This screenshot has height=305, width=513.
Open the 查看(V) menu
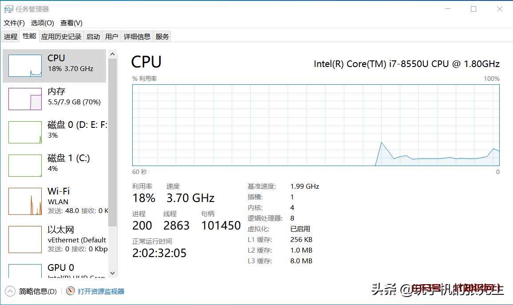click(71, 23)
